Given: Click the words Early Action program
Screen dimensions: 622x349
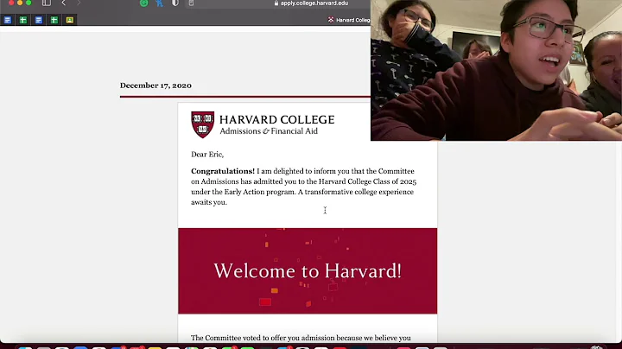Looking at the screenshot, I should click(259, 192).
